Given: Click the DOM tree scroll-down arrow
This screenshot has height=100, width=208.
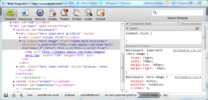Looking at the screenshot, I should click(x=122, y=90).
